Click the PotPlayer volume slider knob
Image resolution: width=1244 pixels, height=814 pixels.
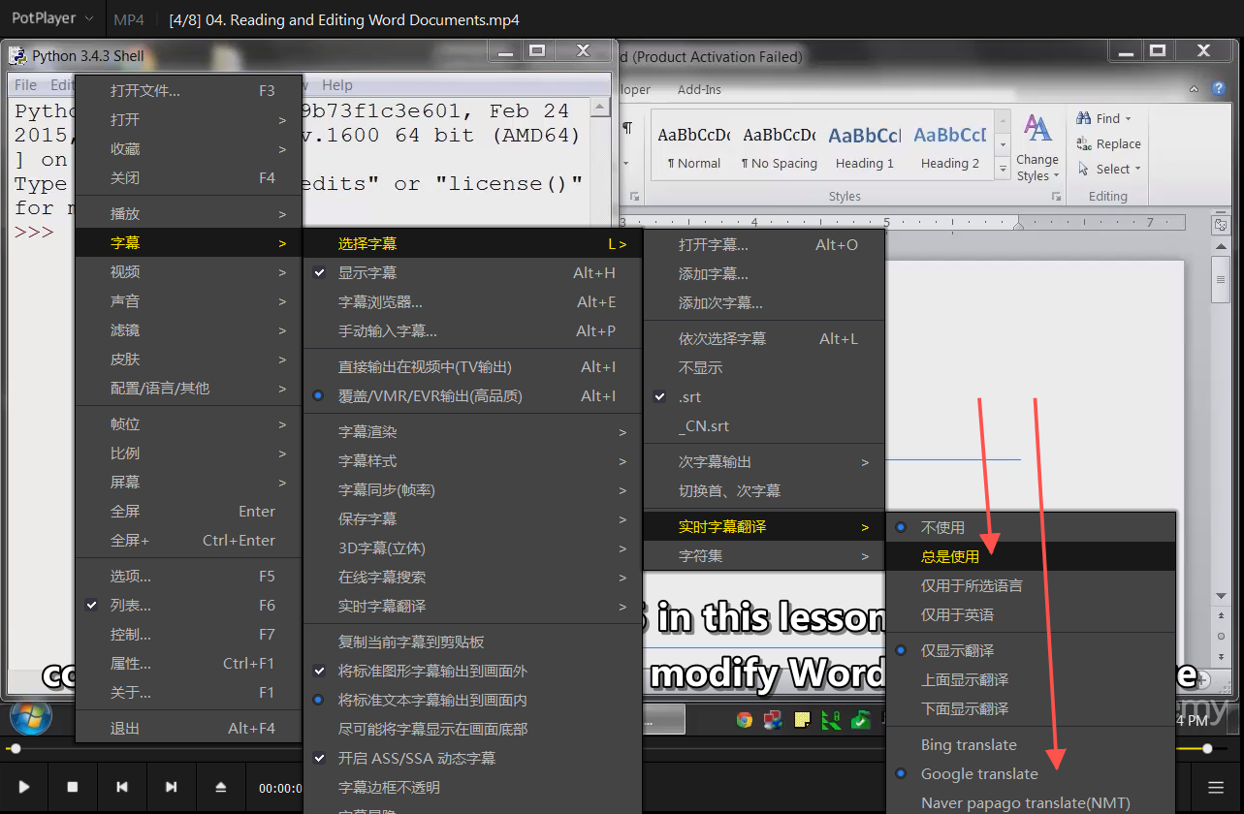click(x=1207, y=748)
